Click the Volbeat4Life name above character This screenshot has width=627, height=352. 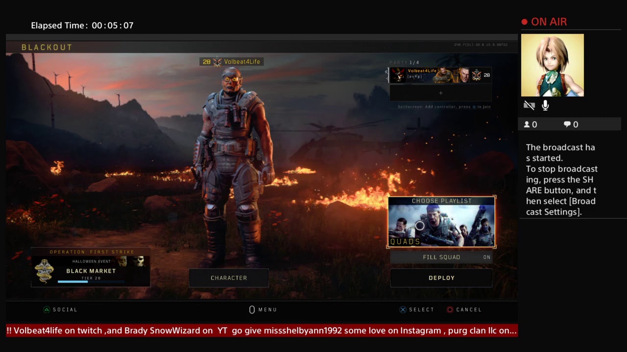coord(242,62)
